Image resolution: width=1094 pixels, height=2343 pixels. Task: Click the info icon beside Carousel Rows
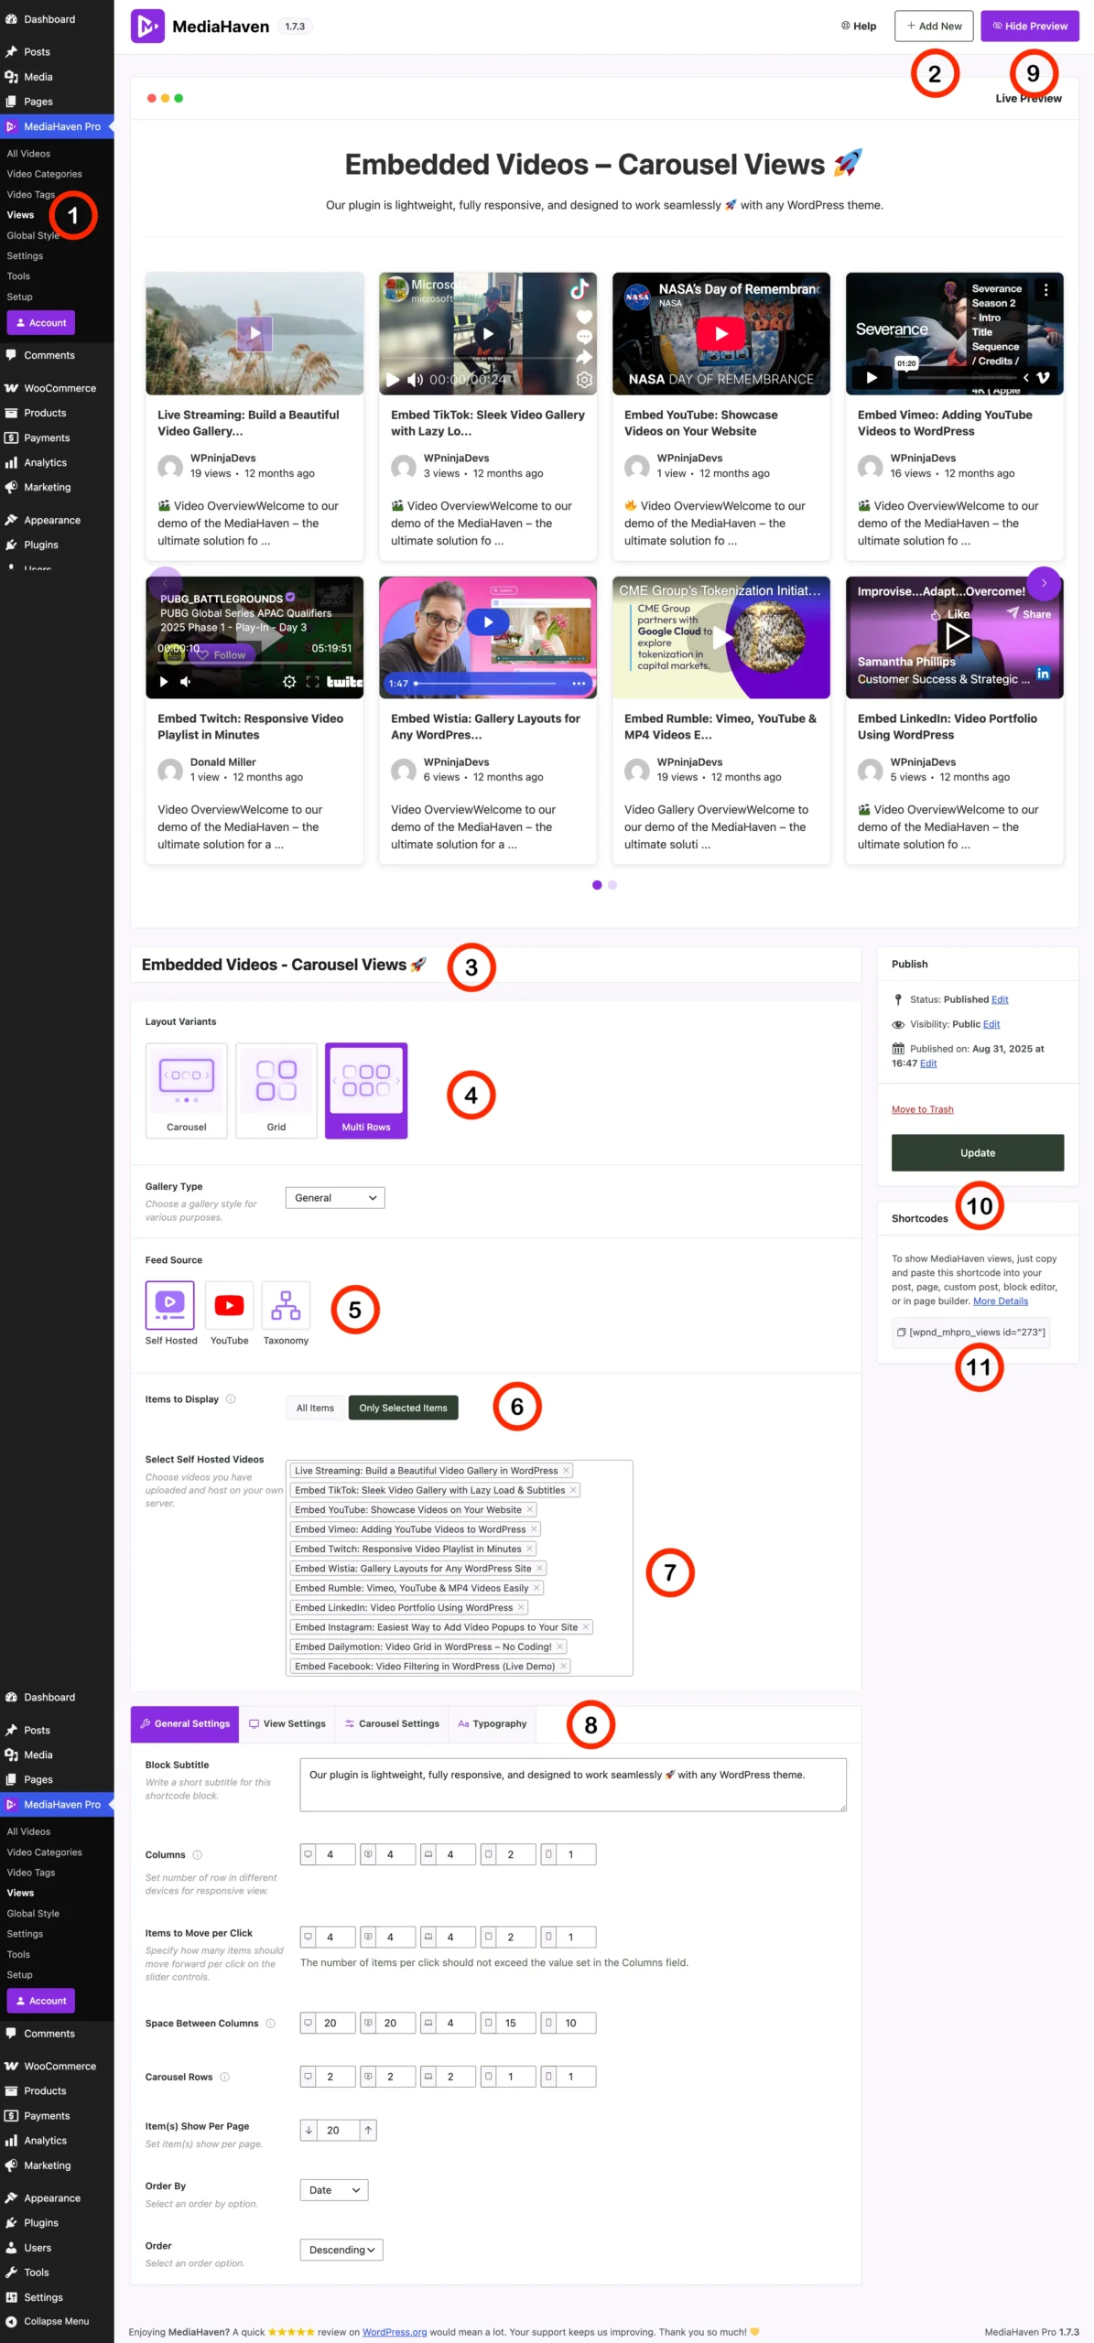tap(224, 2077)
